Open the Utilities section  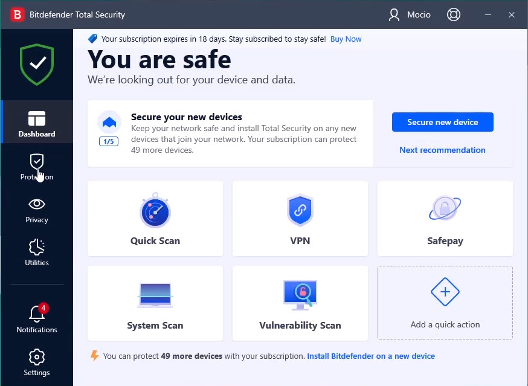(37, 253)
